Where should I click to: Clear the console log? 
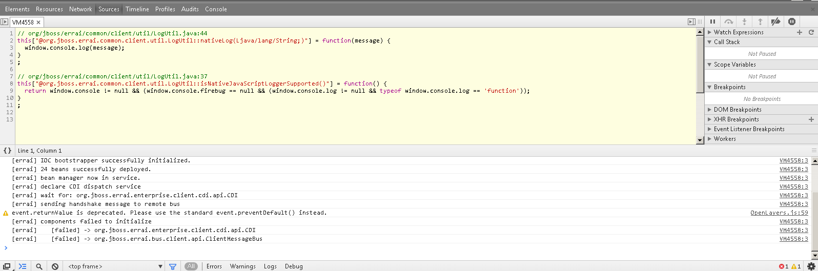click(x=55, y=266)
